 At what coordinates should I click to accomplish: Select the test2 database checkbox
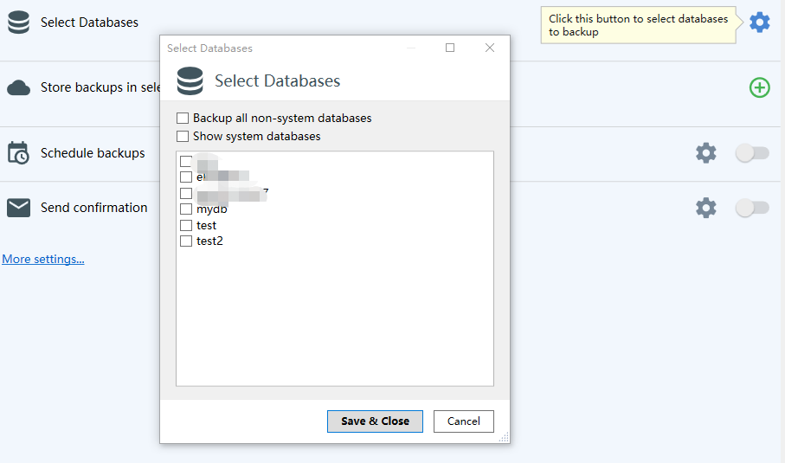click(186, 241)
